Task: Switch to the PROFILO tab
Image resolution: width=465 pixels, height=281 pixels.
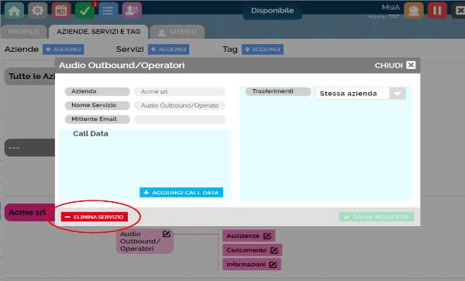Action: pos(24,32)
